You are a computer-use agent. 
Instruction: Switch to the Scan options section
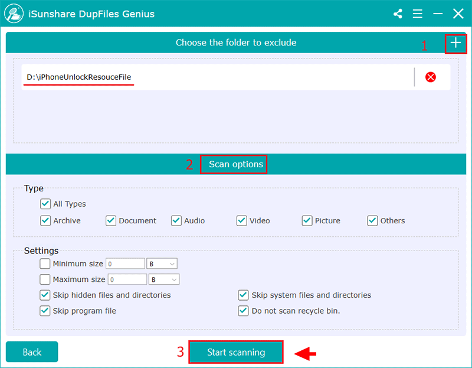click(234, 165)
